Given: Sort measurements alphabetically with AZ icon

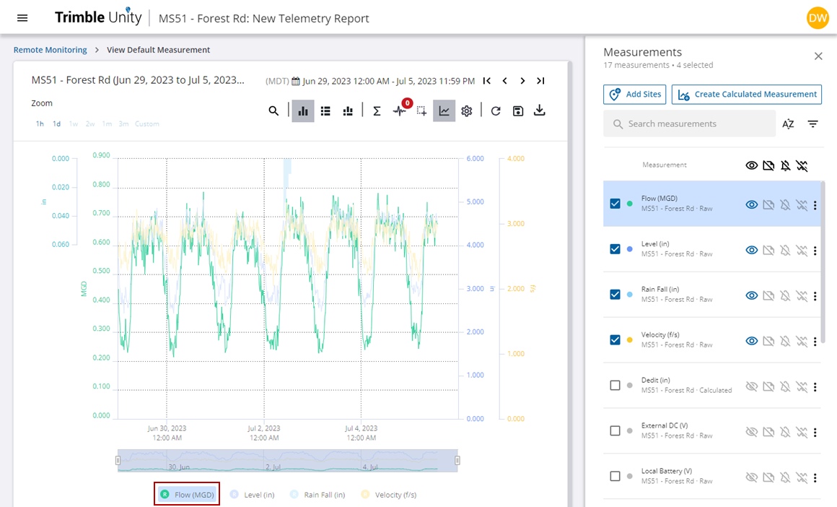Looking at the screenshot, I should click(x=788, y=124).
